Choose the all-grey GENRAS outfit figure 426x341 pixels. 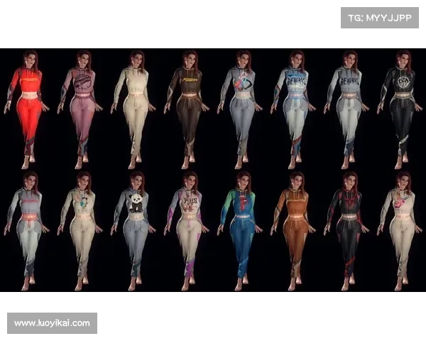coord(346,109)
